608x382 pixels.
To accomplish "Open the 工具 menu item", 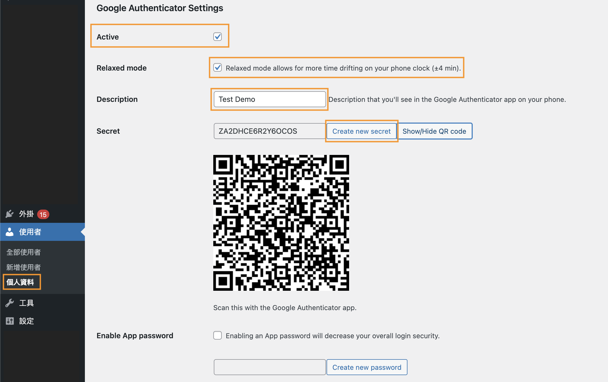I will [x=27, y=303].
